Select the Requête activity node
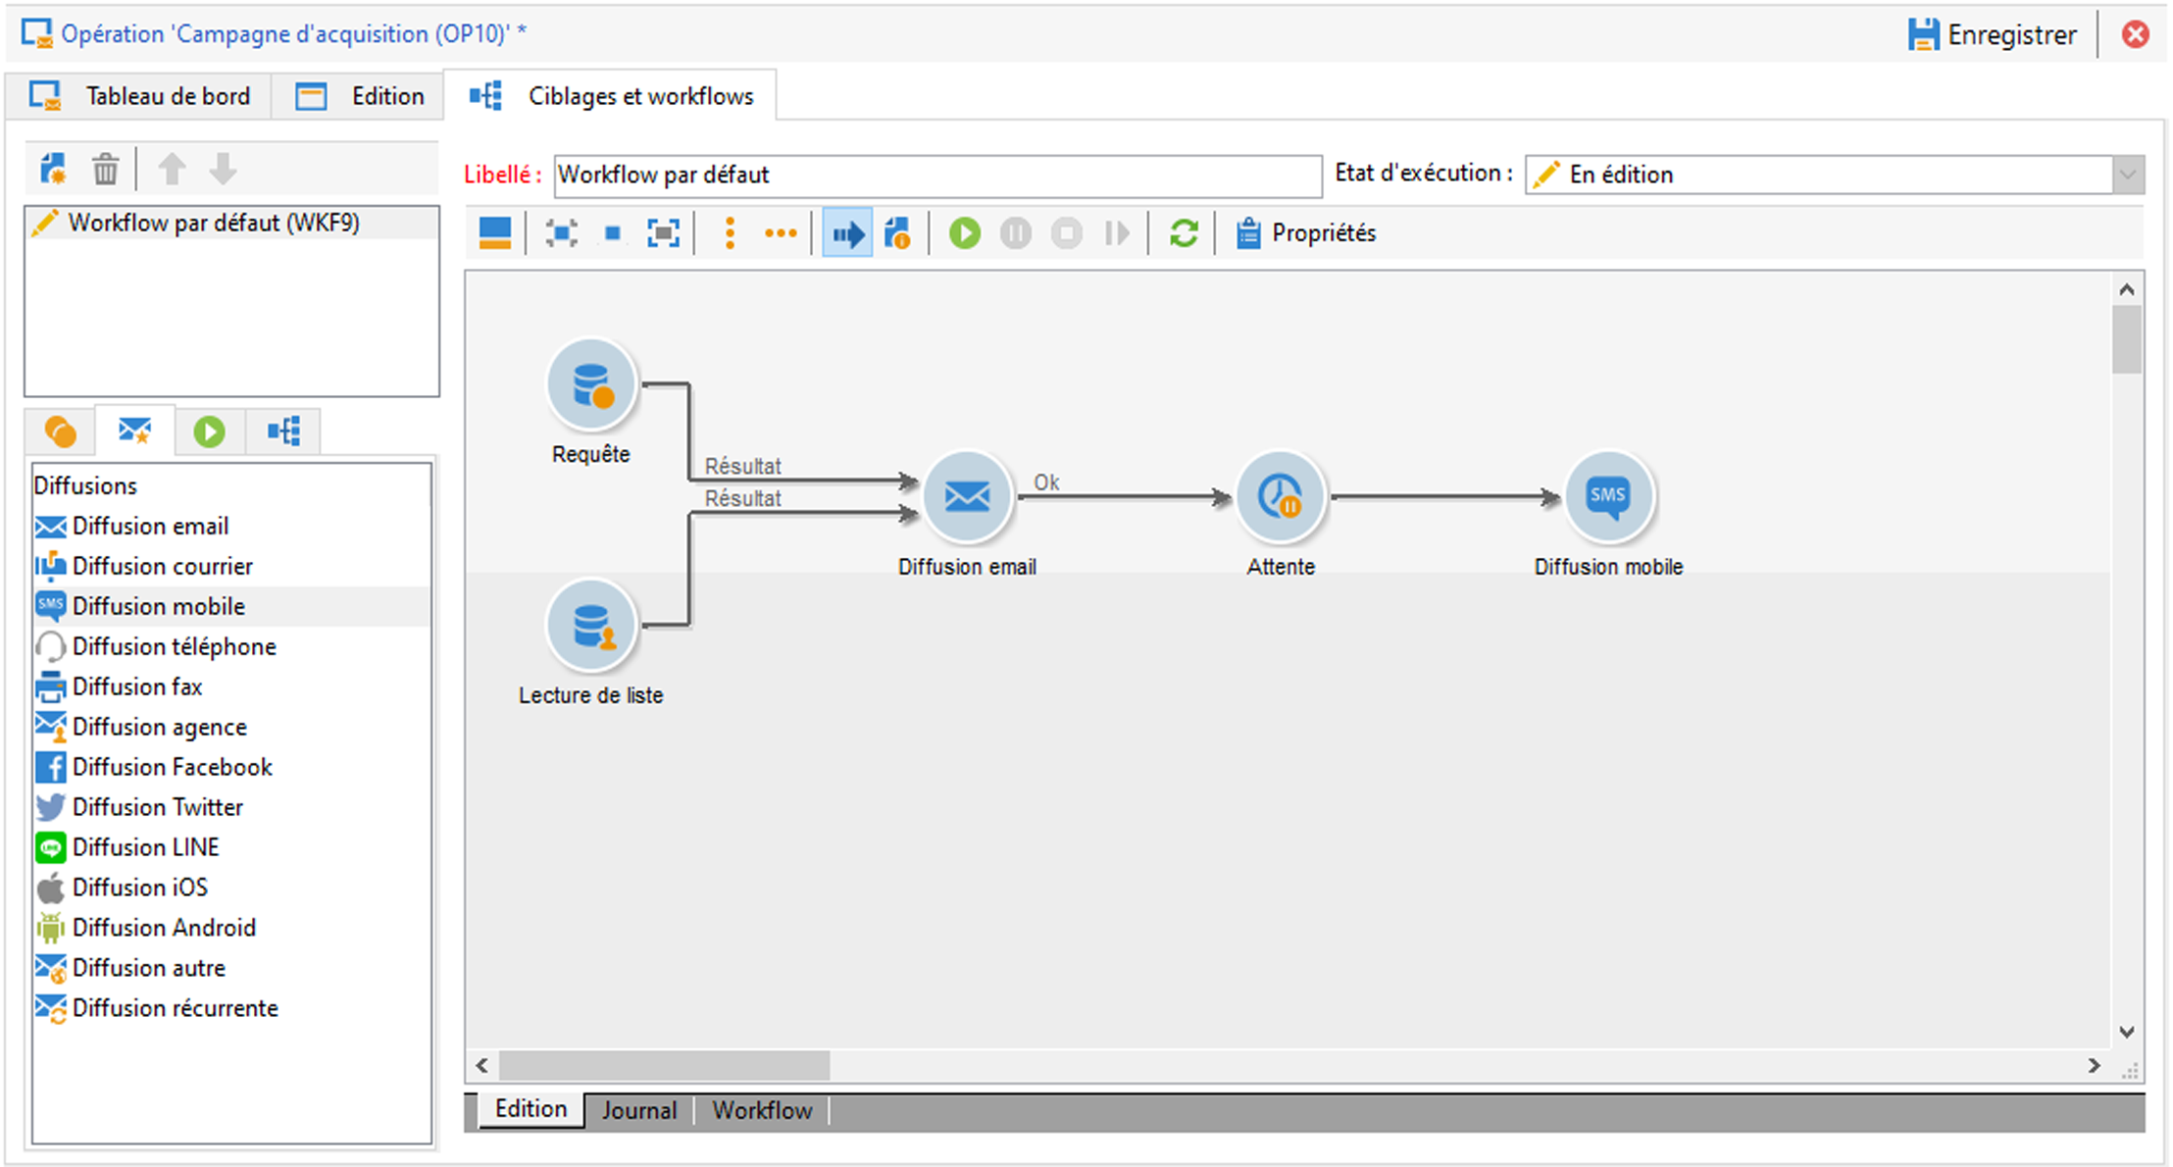Screen dimensions: 2173x1167 click(x=591, y=384)
